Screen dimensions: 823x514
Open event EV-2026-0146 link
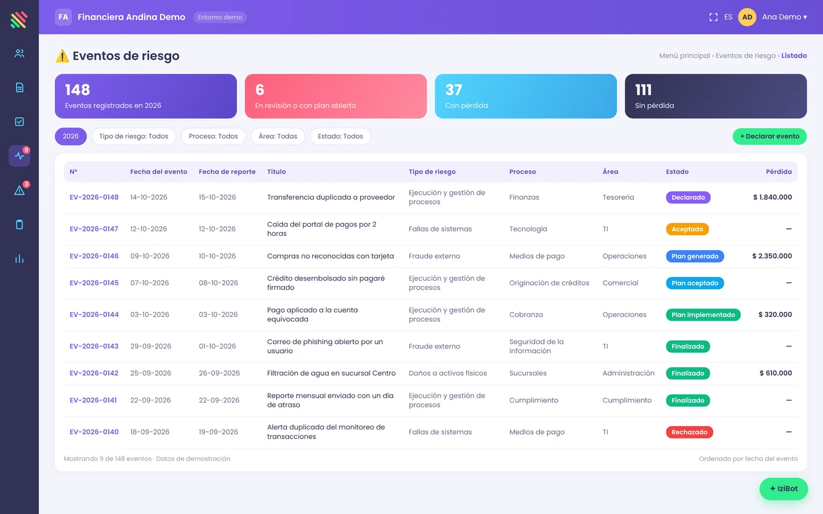click(x=94, y=256)
